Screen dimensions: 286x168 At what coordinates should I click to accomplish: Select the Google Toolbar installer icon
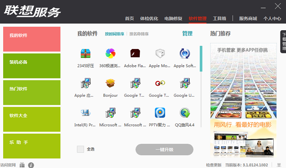point(135,83)
